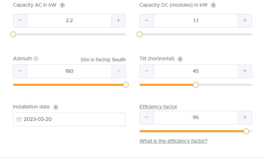Decrease Azimuth value with minus button
266x161 pixels.
click(x=20, y=71)
